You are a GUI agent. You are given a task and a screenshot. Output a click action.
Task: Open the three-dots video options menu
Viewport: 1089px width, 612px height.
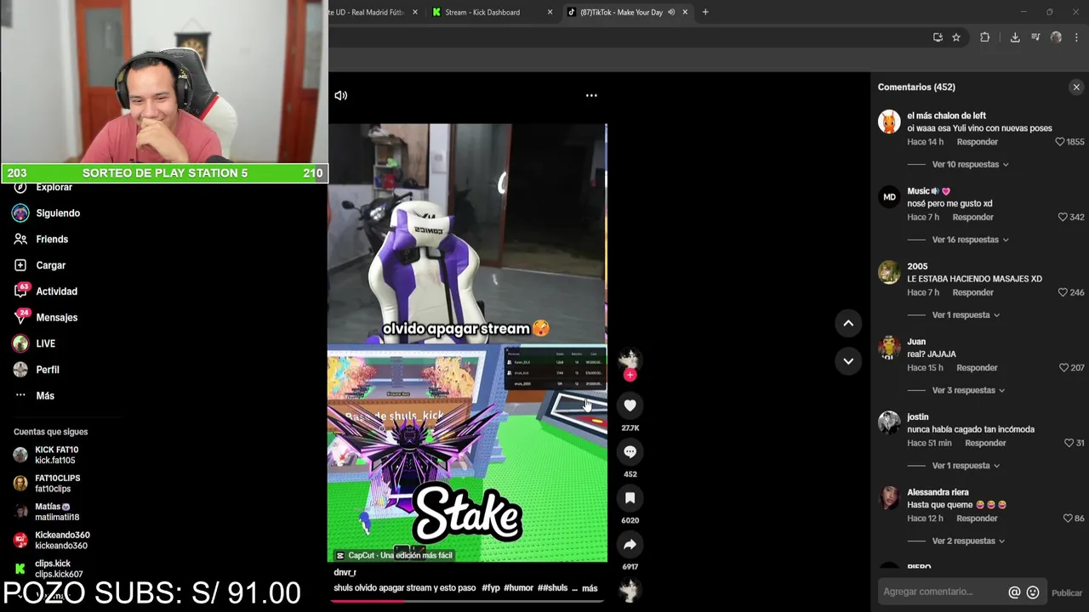(591, 95)
